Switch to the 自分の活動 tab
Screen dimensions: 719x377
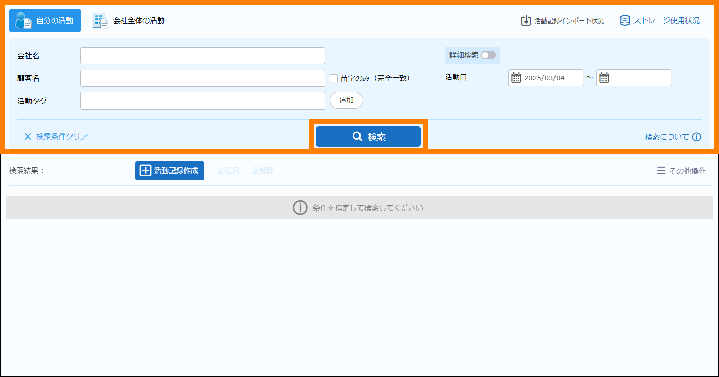click(x=45, y=20)
